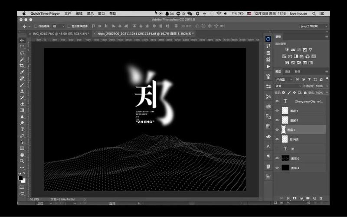Click the background color swatch

pyautogui.click(x=24, y=181)
